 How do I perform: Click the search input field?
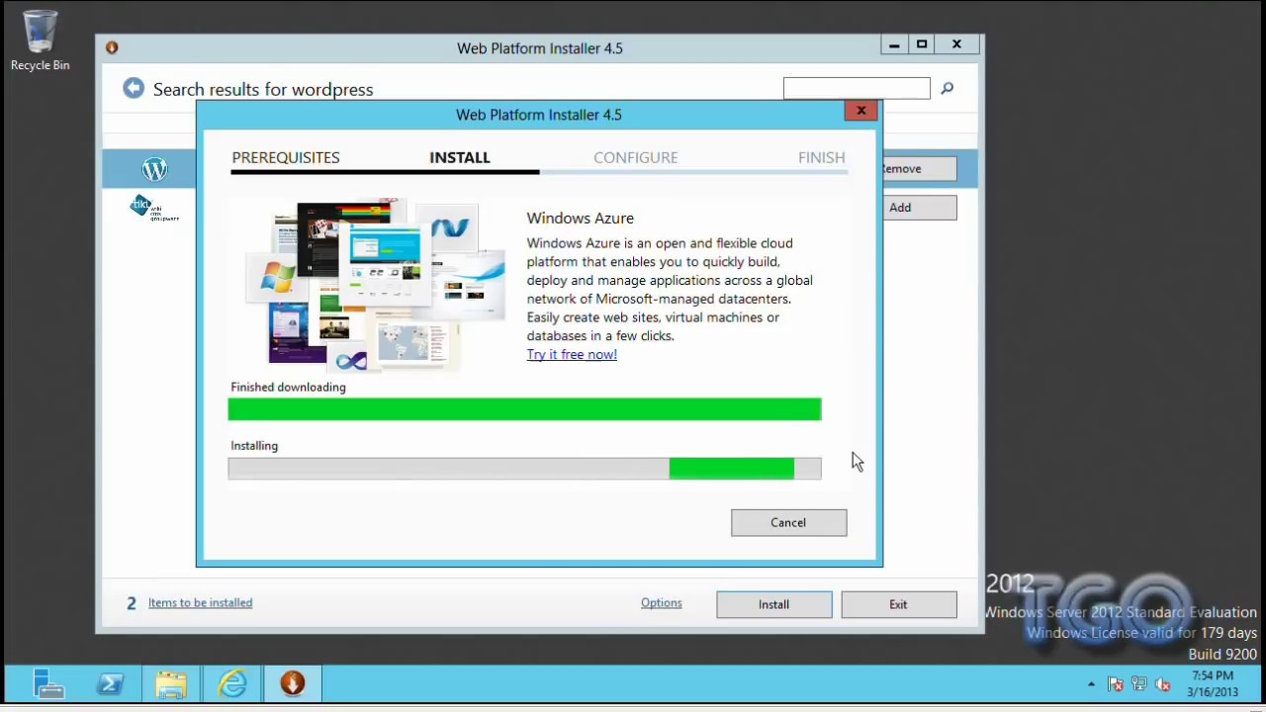[x=857, y=89]
